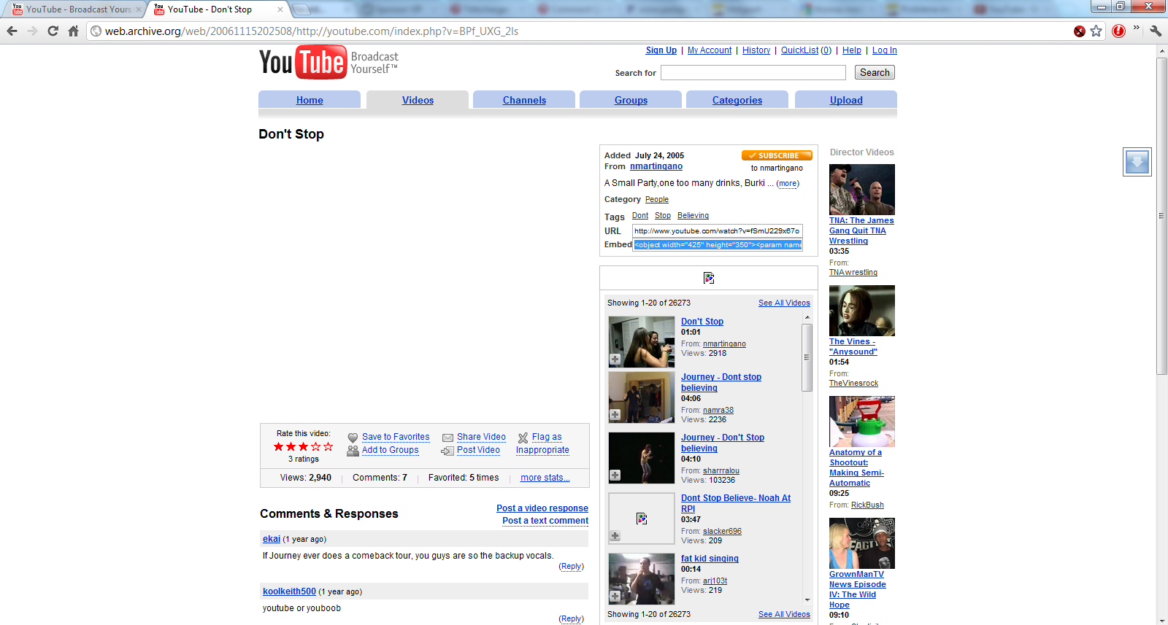This screenshot has width=1168, height=625.
Task: Open QuickList (0) link
Action: 806,50
